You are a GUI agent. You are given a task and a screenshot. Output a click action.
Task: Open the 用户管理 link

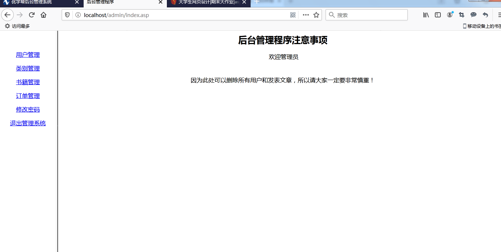coord(28,55)
